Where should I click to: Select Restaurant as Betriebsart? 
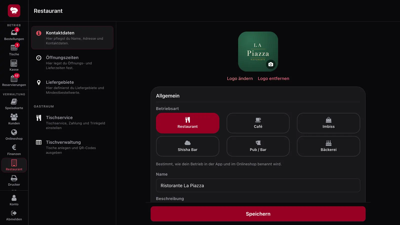pyautogui.click(x=187, y=123)
